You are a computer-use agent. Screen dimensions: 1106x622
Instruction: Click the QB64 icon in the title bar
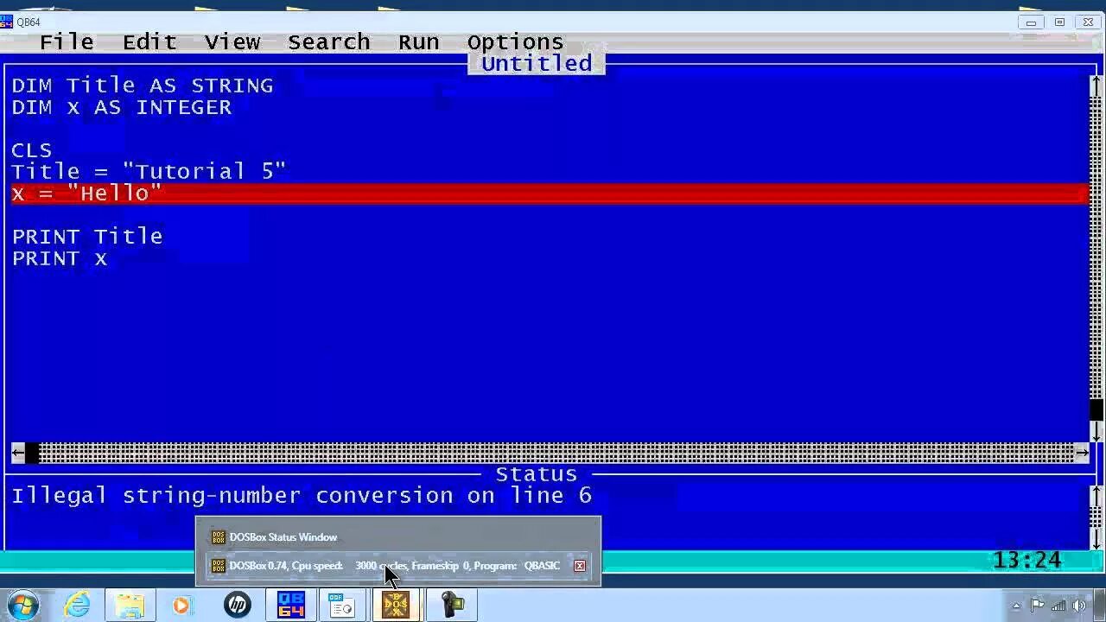pos(6,22)
